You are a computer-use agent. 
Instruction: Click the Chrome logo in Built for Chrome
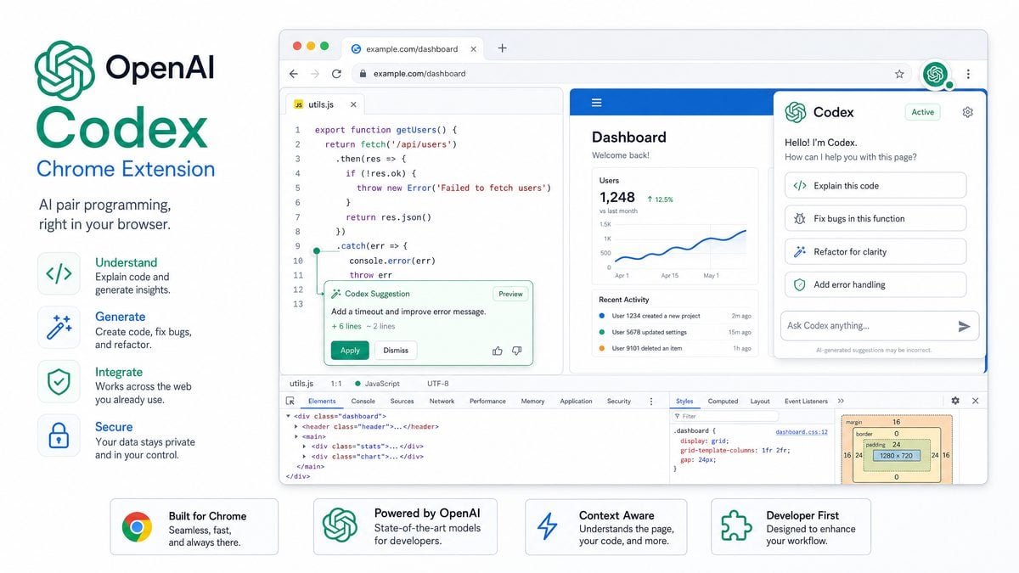[x=137, y=527]
